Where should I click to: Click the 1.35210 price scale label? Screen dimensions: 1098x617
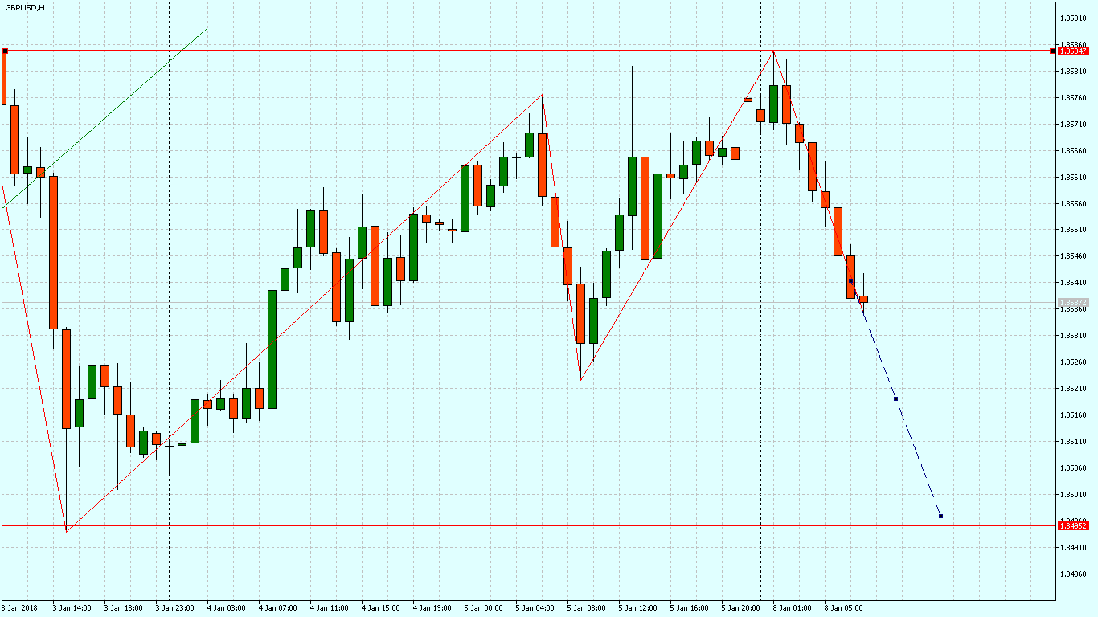tap(1075, 389)
